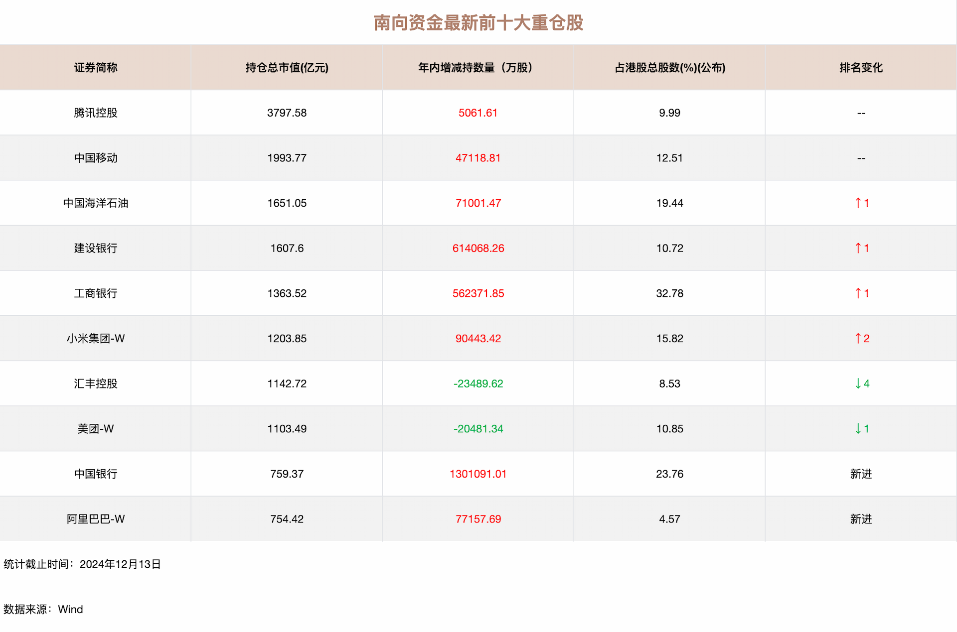Click the 占港股总股数(%) column header
Viewport: 957px width, 632px height.
pyautogui.click(x=669, y=68)
